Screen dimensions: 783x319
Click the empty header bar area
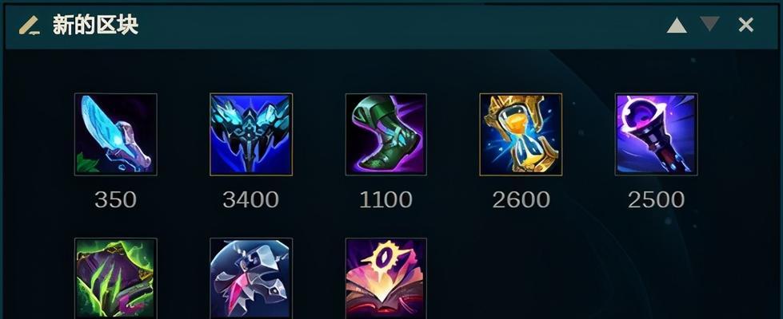tap(399, 26)
